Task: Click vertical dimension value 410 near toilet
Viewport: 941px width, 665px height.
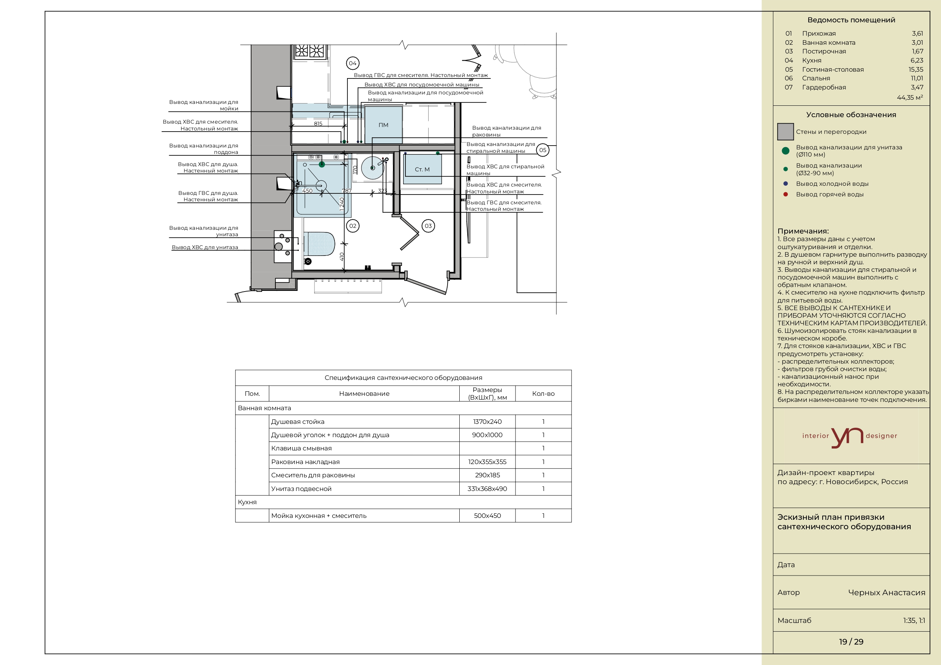Action: point(342,257)
